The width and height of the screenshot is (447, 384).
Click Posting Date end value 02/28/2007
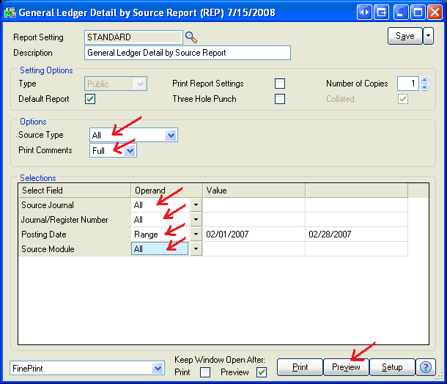(356, 235)
